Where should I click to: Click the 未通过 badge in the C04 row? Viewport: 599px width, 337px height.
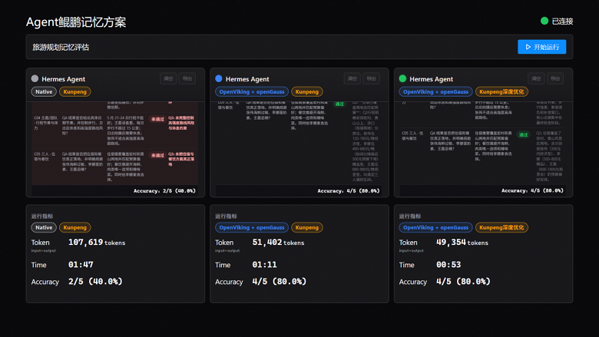(157, 119)
